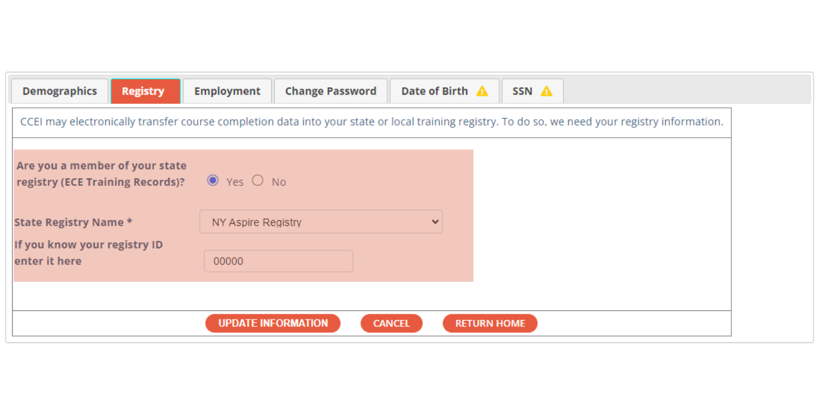The image size is (817, 417).
Task: Select the No radio button
Action: click(258, 181)
